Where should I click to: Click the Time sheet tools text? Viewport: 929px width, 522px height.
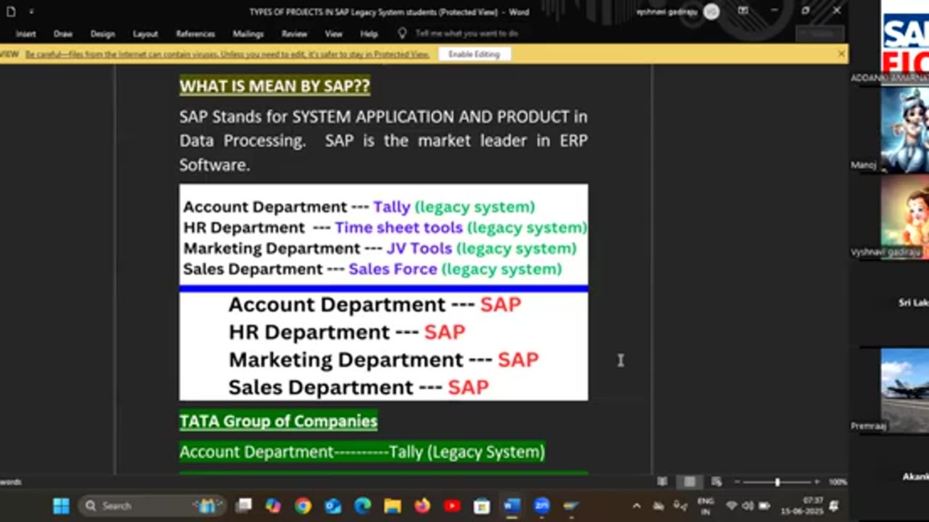(x=398, y=228)
